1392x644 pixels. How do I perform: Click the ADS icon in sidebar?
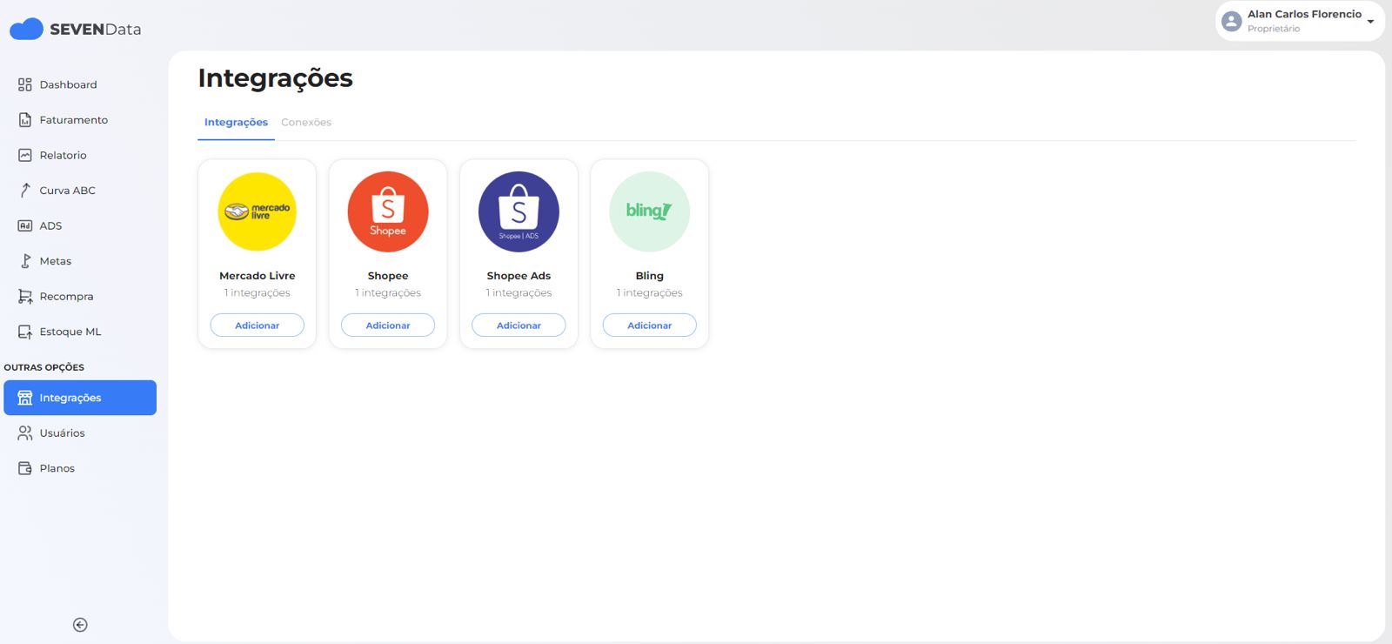click(x=25, y=225)
